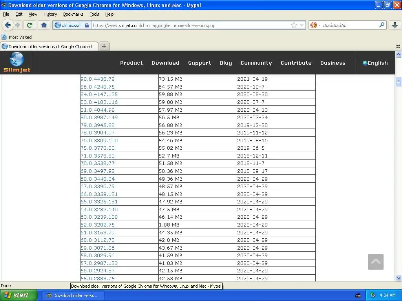Viewport: 402px width, 301px height.
Task: Click the magnifier search button
Action: click(382, 25)
